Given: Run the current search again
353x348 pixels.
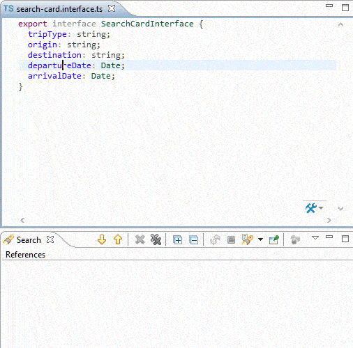Looking at the screenshot, I should point(215,239).
